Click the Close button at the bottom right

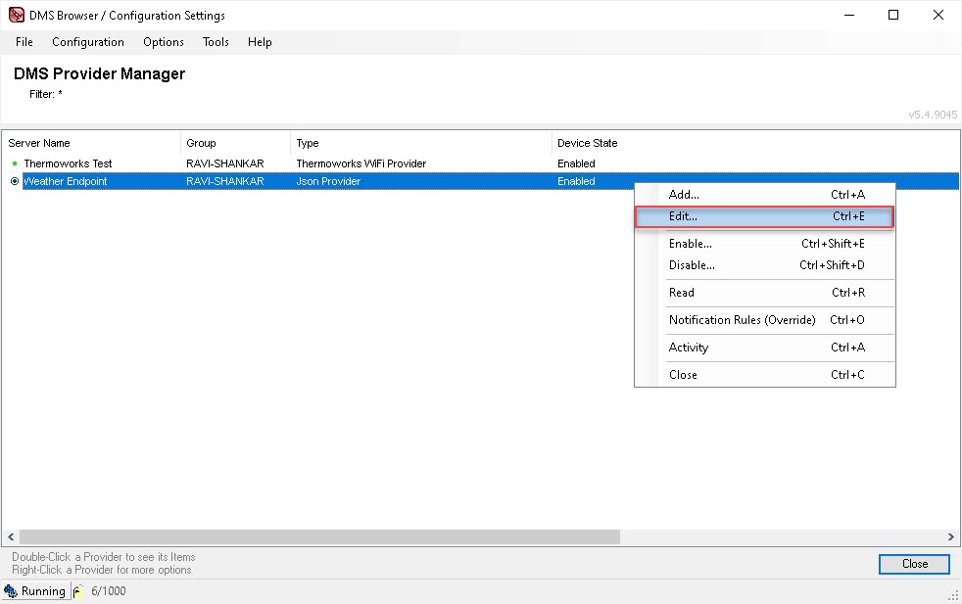click(914, 564)
